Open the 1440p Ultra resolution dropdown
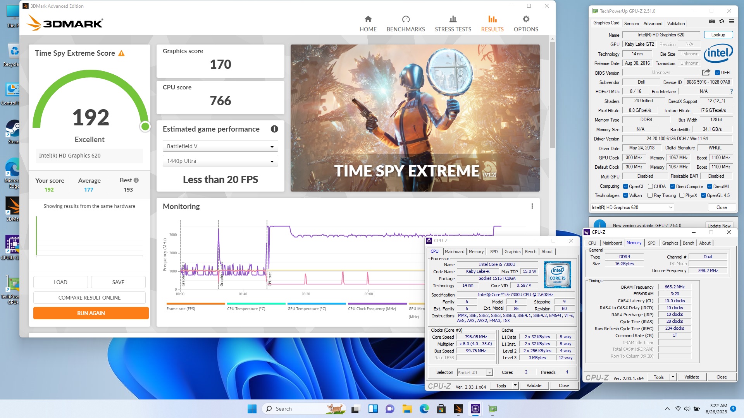 pyautogui.click(x=220, y=161)
